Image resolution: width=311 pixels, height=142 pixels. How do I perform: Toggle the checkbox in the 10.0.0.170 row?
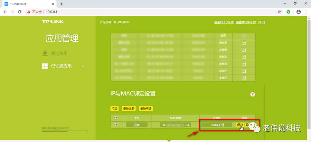(x=116, y=125)
